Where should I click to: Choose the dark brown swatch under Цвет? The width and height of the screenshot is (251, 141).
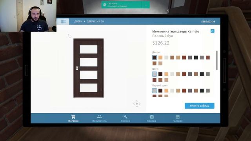(x=160, y=74)
